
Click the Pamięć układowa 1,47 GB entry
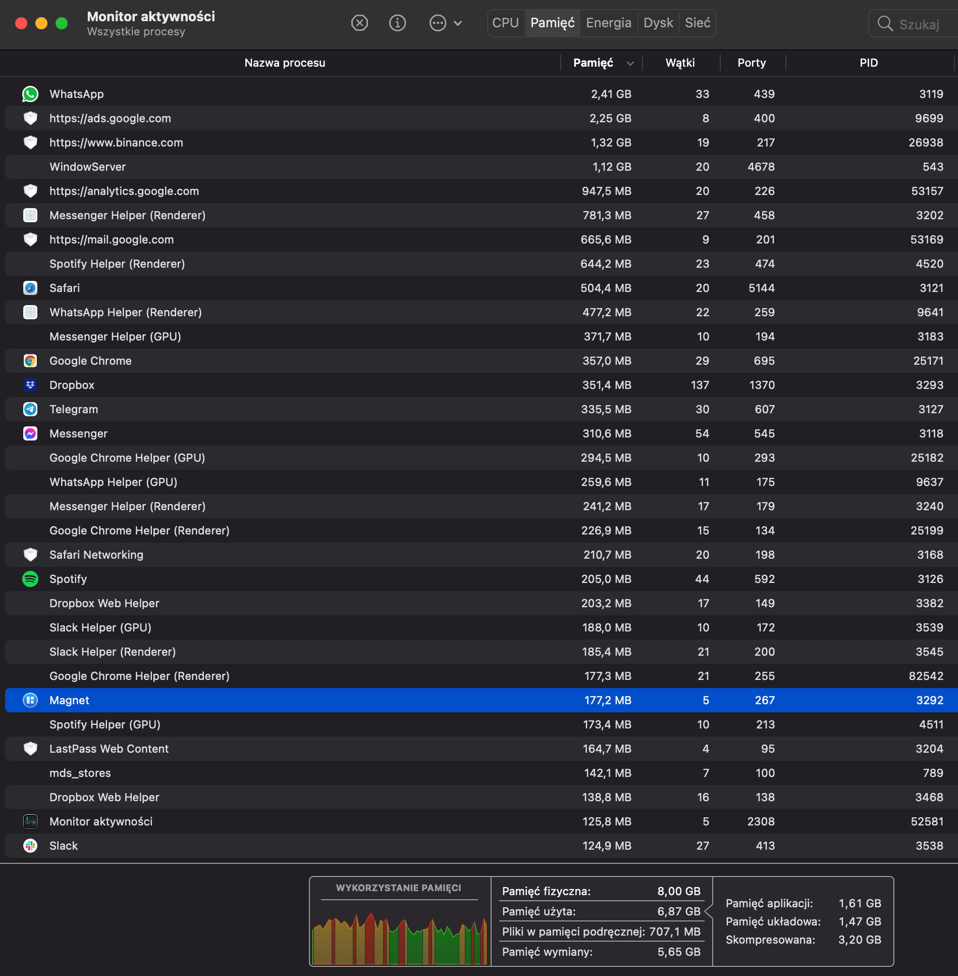[x=804, y=921]
